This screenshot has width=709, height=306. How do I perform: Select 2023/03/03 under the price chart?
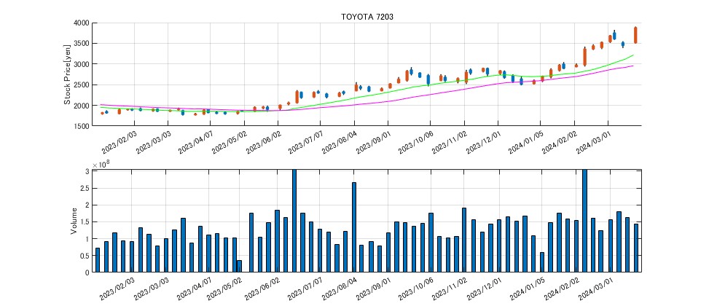point(153,142)
